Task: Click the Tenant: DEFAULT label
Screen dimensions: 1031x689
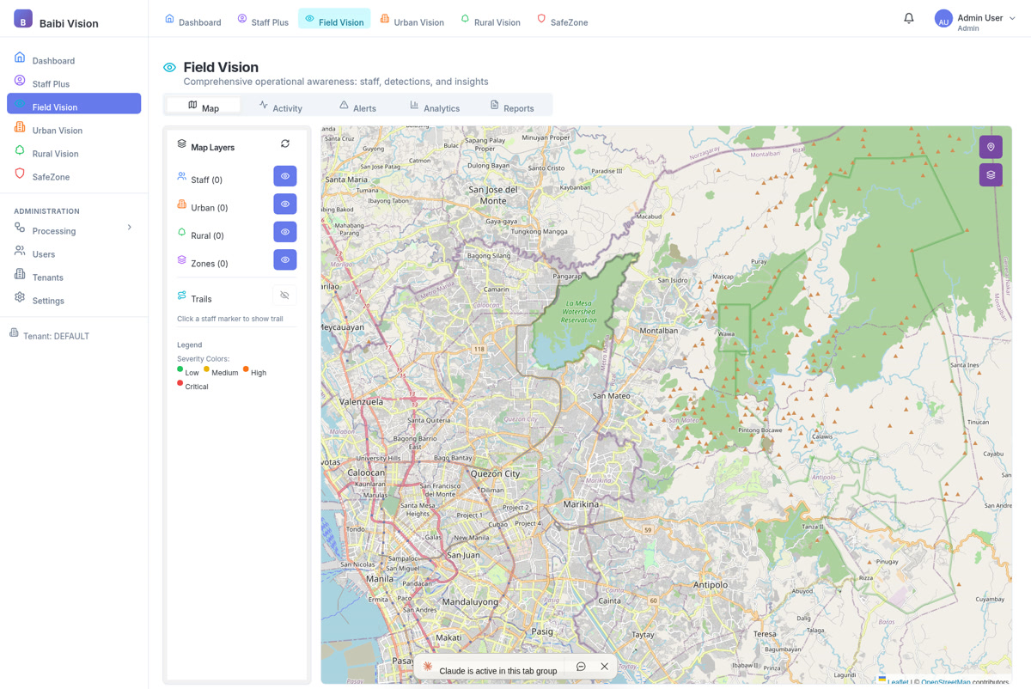Action: [56, 336]
